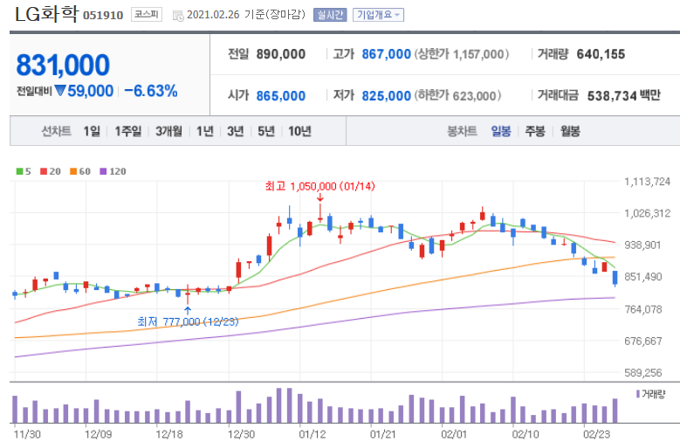Switch to 일봉 daily candle chart
Image resolution: width=680 pixels, height=442 pixels.
pos(501,131)
